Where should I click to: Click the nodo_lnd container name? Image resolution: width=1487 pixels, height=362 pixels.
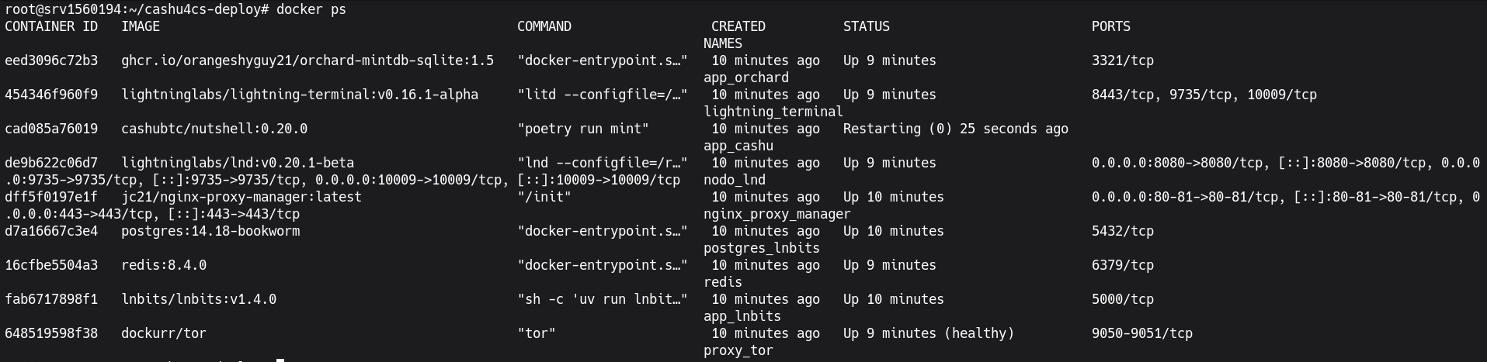[x=734, y=180]
